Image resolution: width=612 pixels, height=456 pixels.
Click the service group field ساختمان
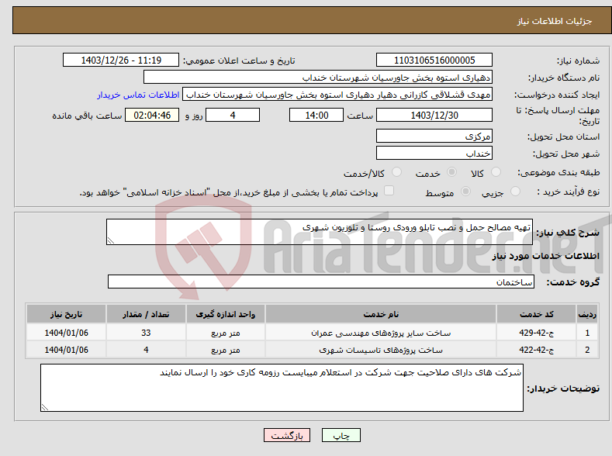click(321, 282)
